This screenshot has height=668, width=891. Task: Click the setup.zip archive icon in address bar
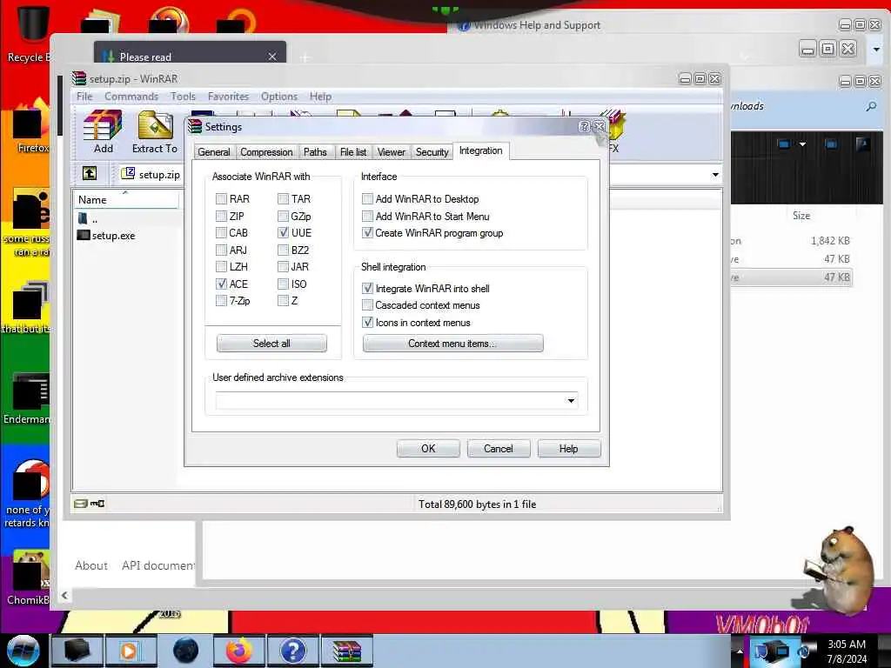point(129,173)
